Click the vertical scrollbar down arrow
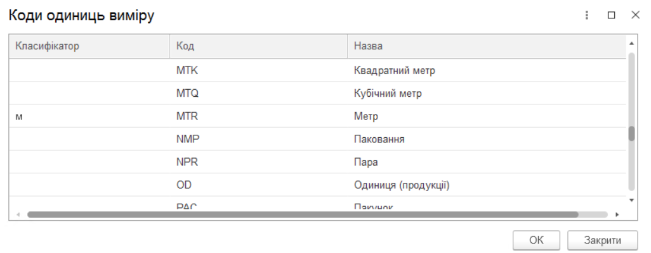The width and height of the screenshot is (651, 253). point(631,200)
